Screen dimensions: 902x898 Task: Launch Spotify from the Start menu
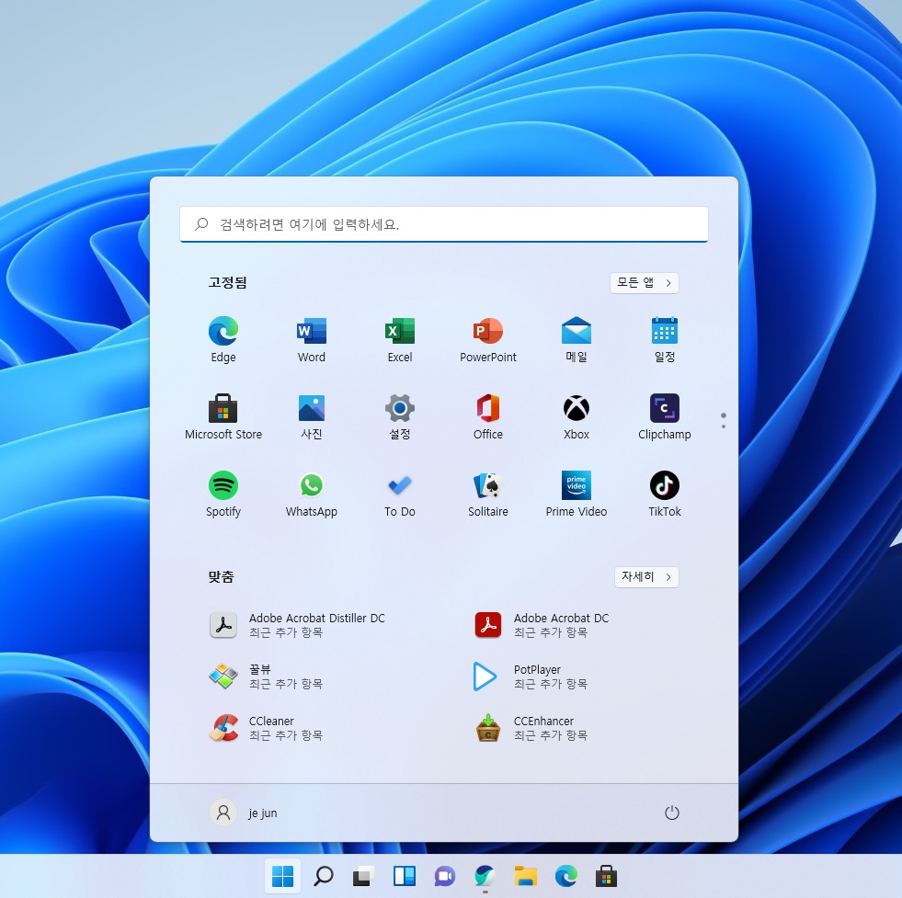pyautogui.click(x=223, y=494)
